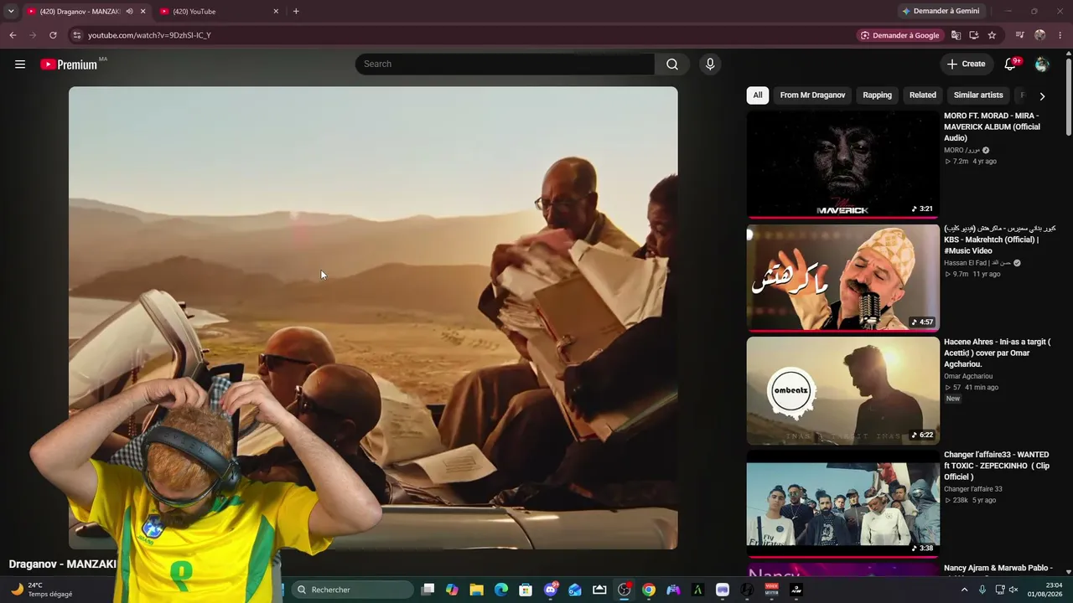Open the YouTube account avatar menu

[x=1042, y=64]
